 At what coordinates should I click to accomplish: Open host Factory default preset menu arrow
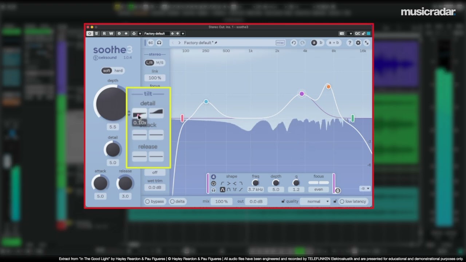click(183, 33)
